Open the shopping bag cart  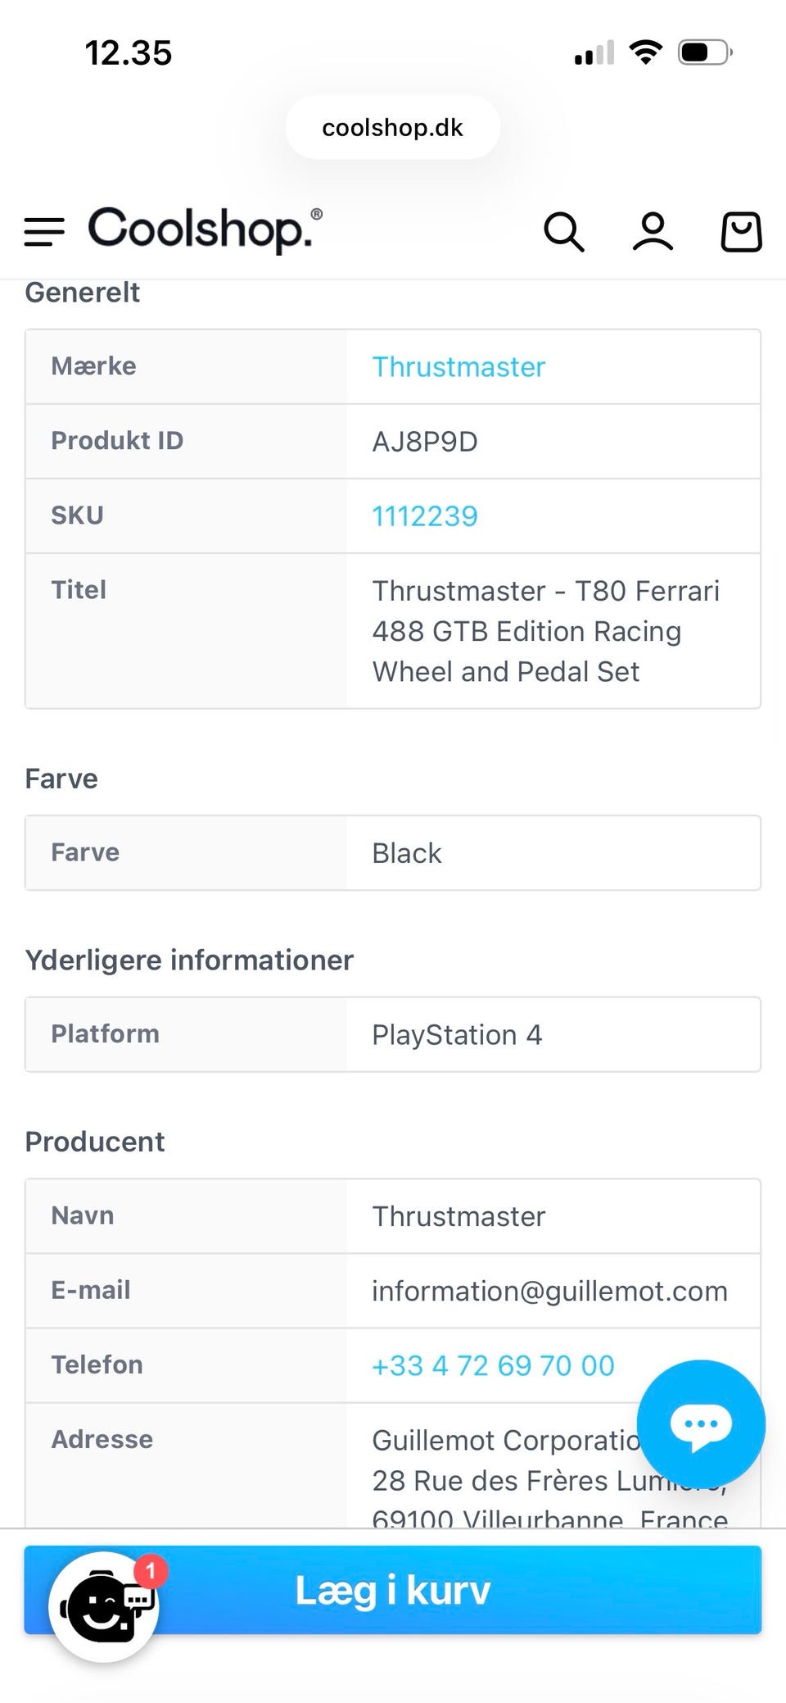pos(741,232)
